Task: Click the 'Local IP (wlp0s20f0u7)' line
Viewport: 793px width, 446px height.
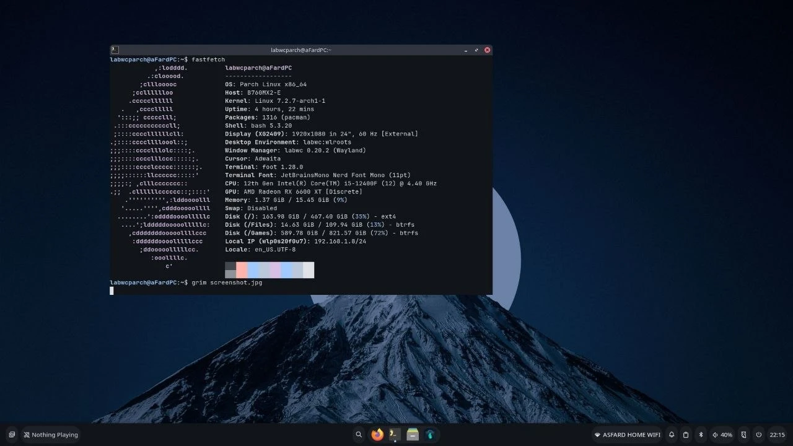Action: click(x=296, y=241)
